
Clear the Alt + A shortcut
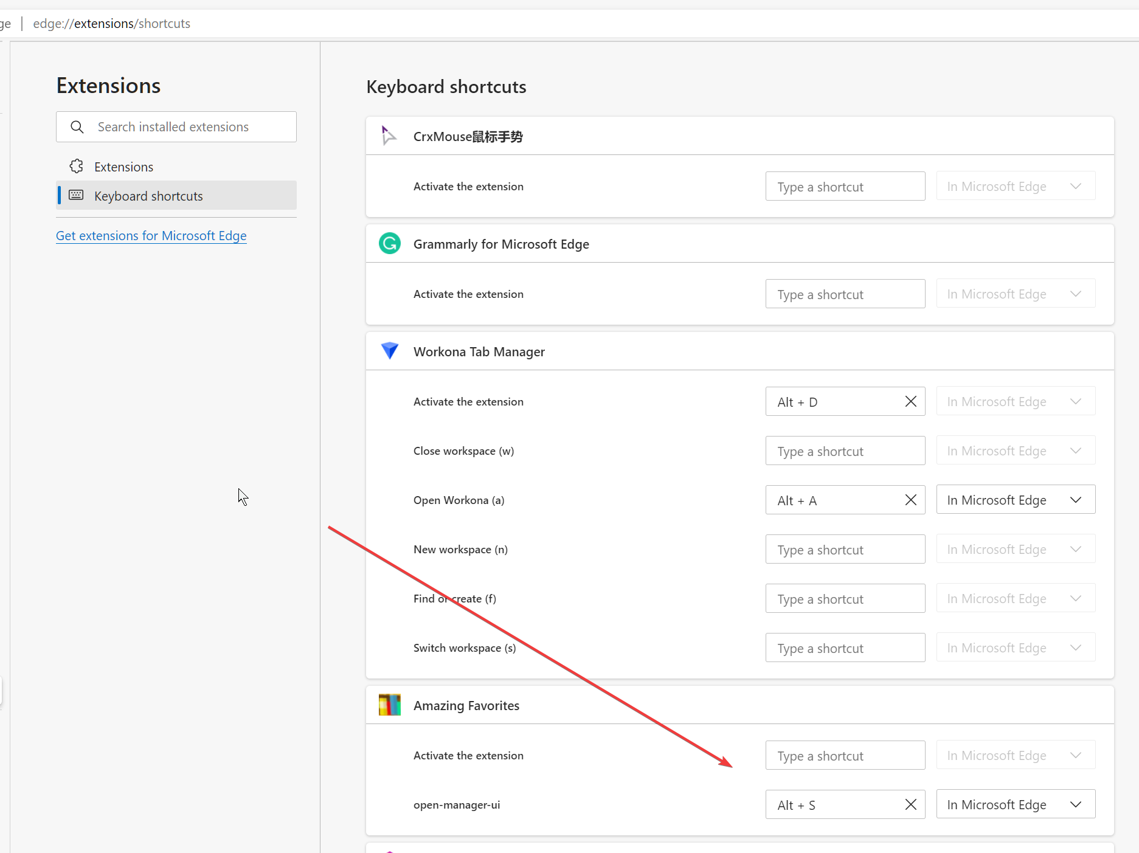(911, 500)
